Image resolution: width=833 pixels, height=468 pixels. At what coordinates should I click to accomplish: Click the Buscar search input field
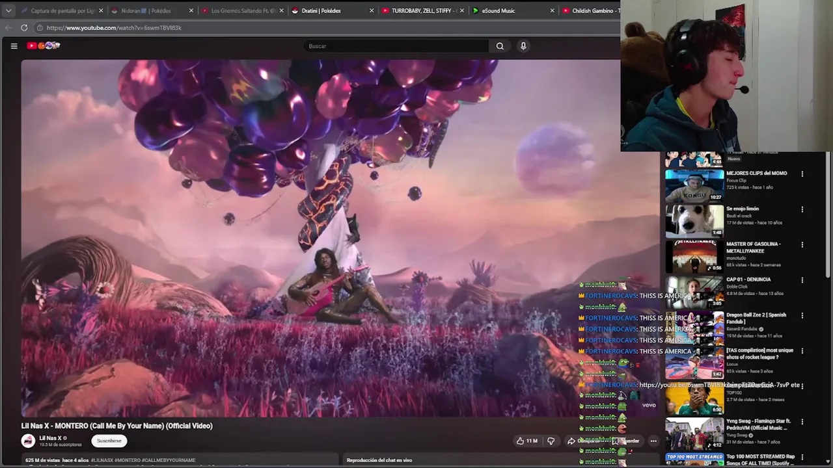pos(396,46)
